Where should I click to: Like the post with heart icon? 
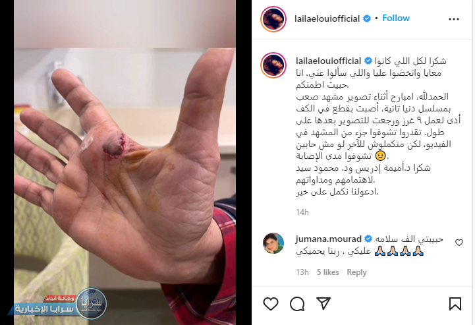coord(271,304)
